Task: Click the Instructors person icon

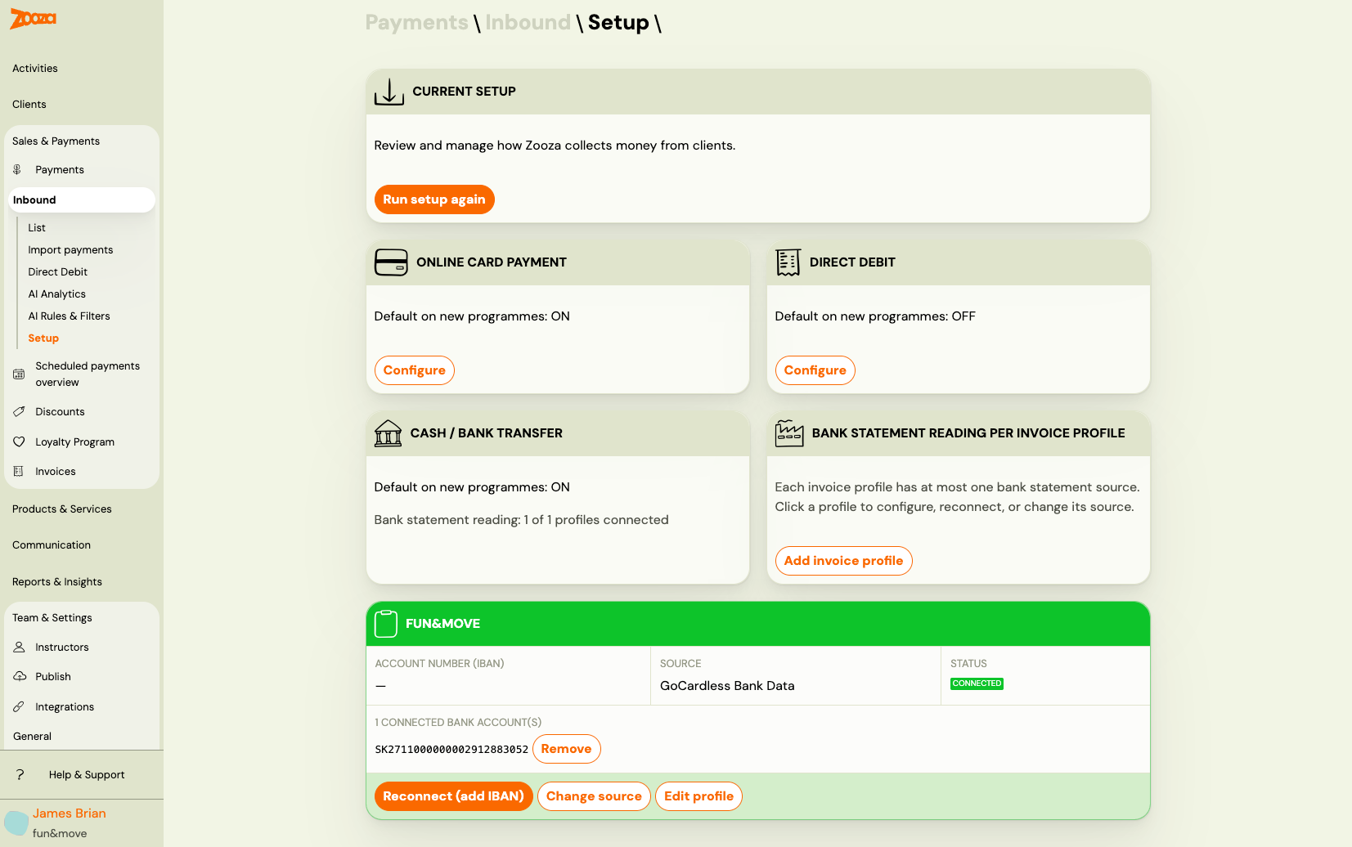Action: (x=18, y=647)
